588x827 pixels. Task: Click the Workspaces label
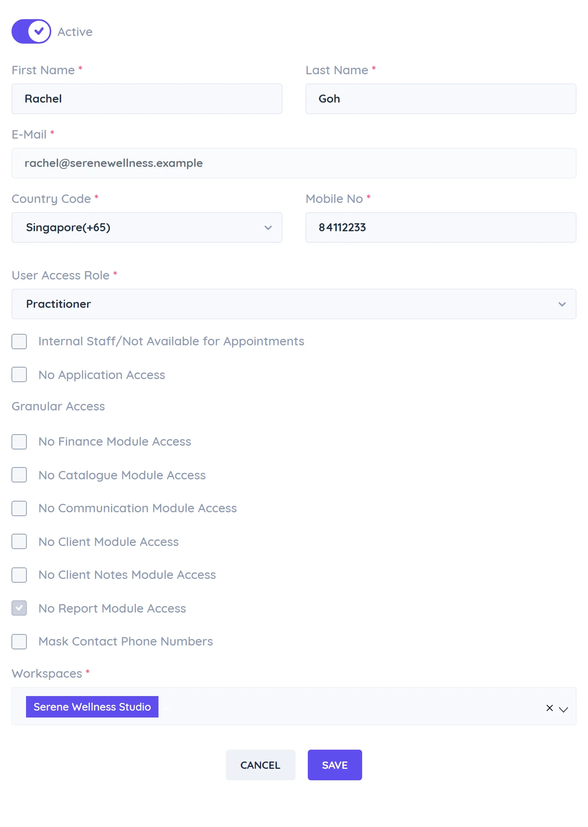47,673
